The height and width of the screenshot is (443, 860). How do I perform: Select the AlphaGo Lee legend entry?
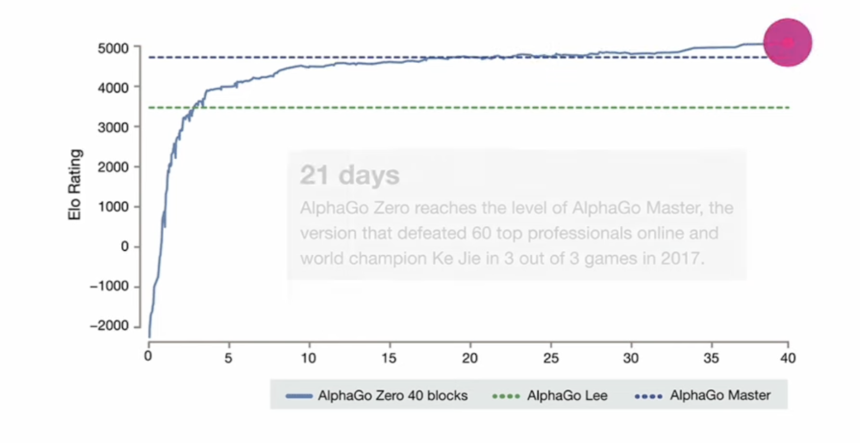(x=550, y=395)
